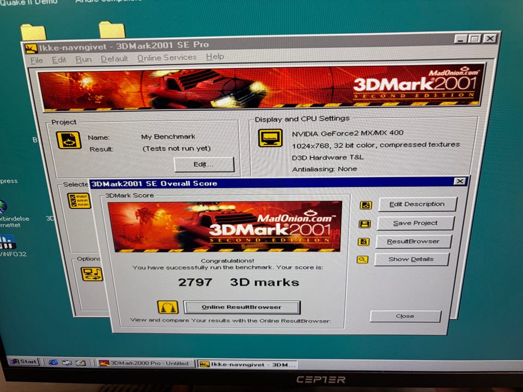Screen dimensions: 523x392
Task: Open the right folder icon on desktop
Action: (112, 30)
